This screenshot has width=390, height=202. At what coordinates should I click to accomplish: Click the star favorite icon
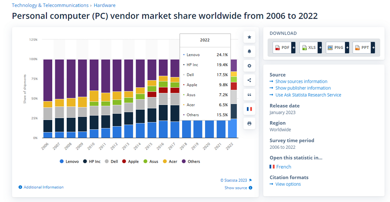coord(249,37)
